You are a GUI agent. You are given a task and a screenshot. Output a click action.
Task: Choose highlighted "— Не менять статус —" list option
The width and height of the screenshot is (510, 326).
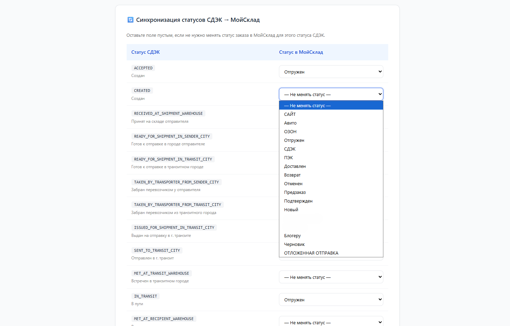click(331, 105)
